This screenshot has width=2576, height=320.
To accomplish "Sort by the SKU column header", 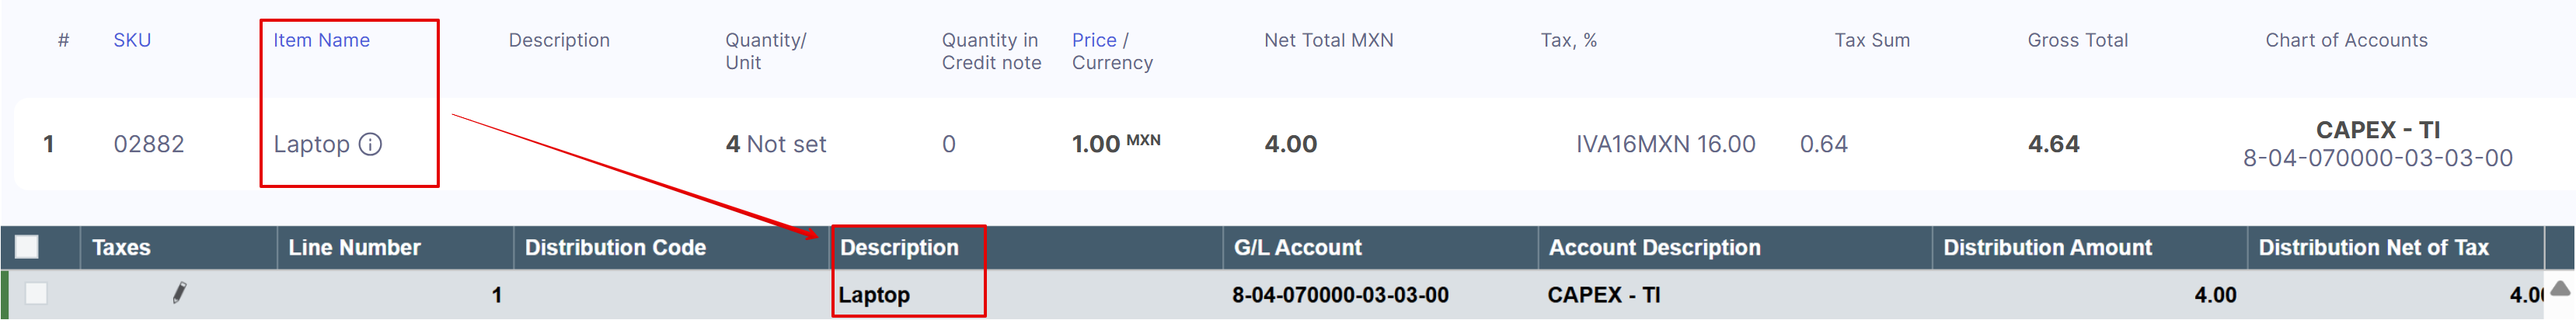I will pyautogui.click(x=132, y=40).
